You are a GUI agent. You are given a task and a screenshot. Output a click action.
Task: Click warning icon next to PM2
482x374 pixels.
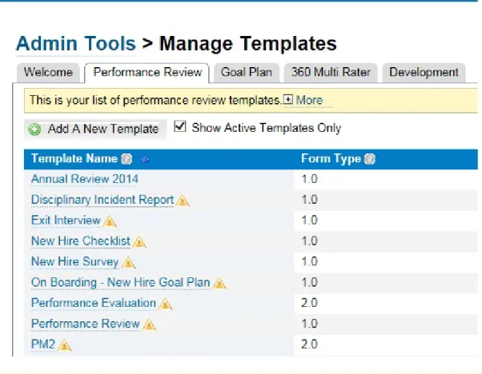65,345
